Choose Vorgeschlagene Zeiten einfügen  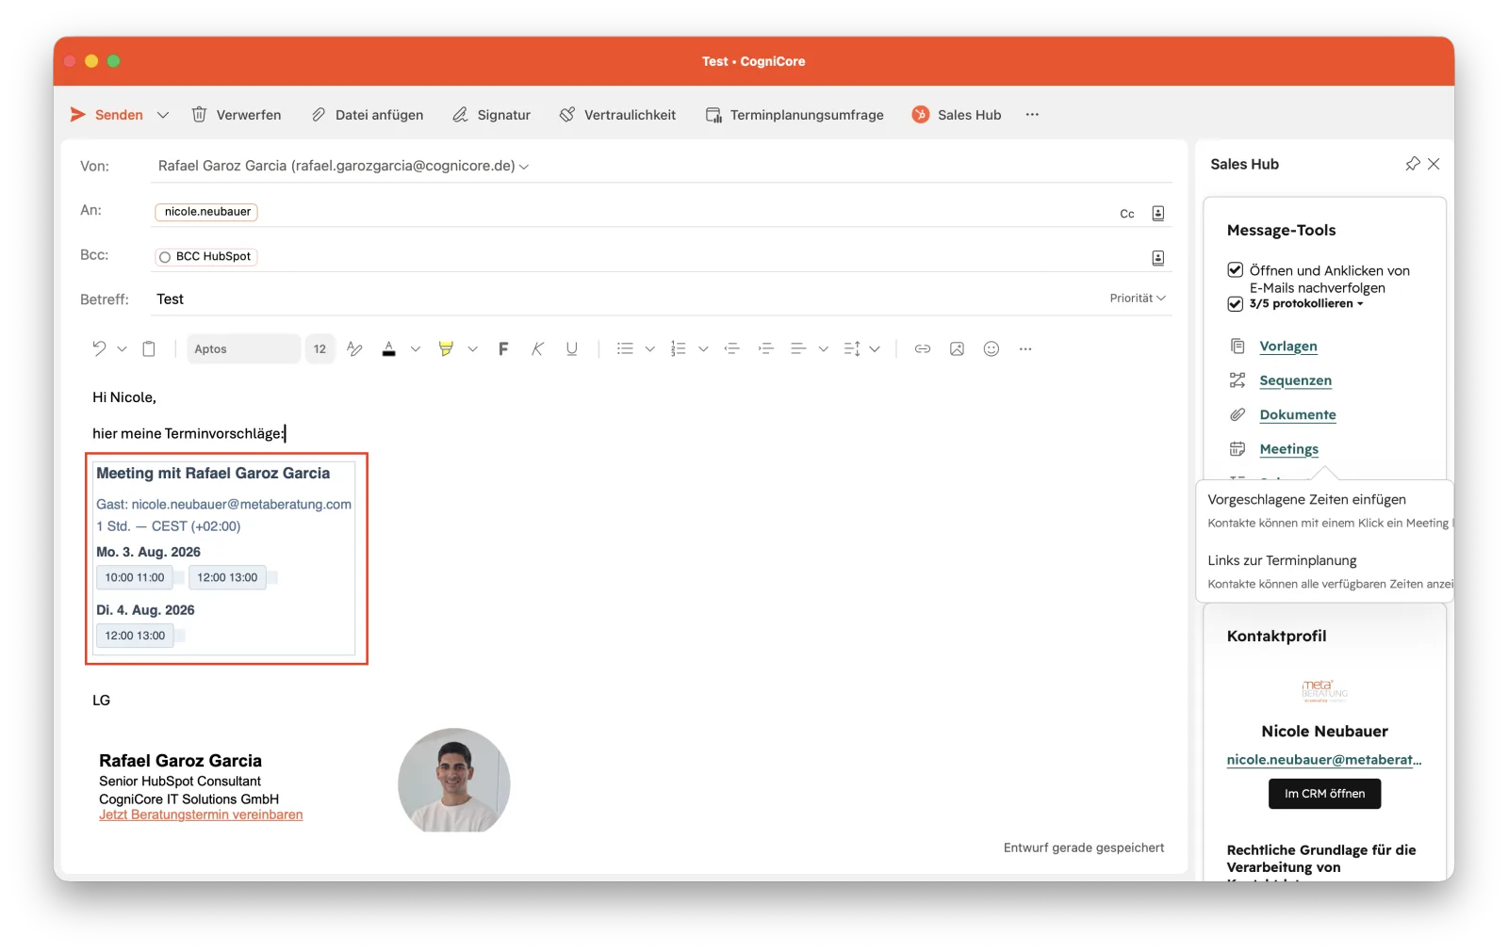pyautogui.click(x=1307, y=500)
